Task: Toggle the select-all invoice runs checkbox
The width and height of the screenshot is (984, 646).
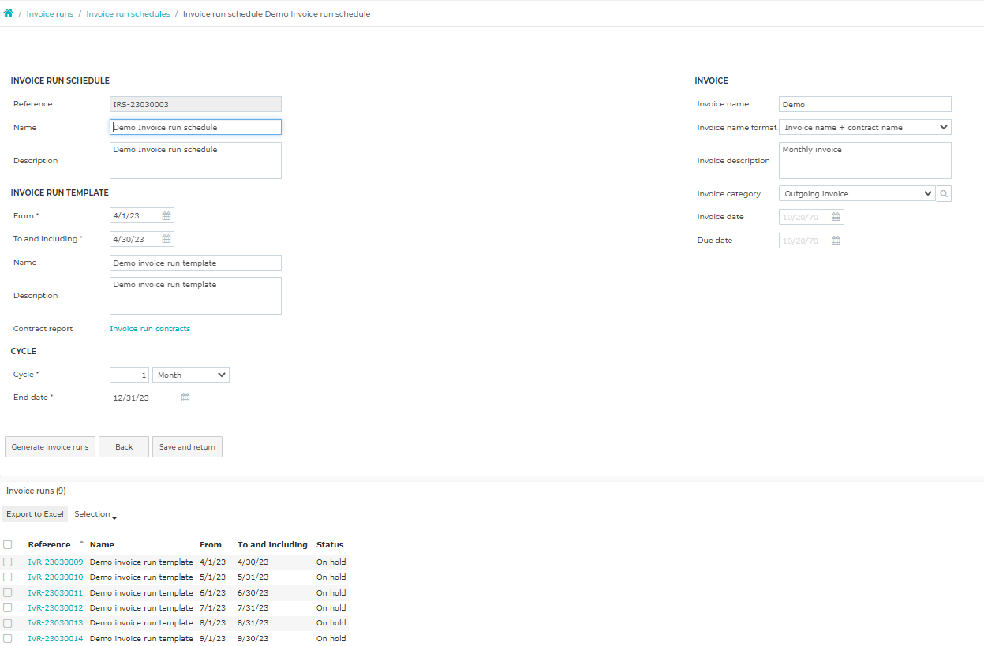Action: pyautogui.click(x=8, y=544)
